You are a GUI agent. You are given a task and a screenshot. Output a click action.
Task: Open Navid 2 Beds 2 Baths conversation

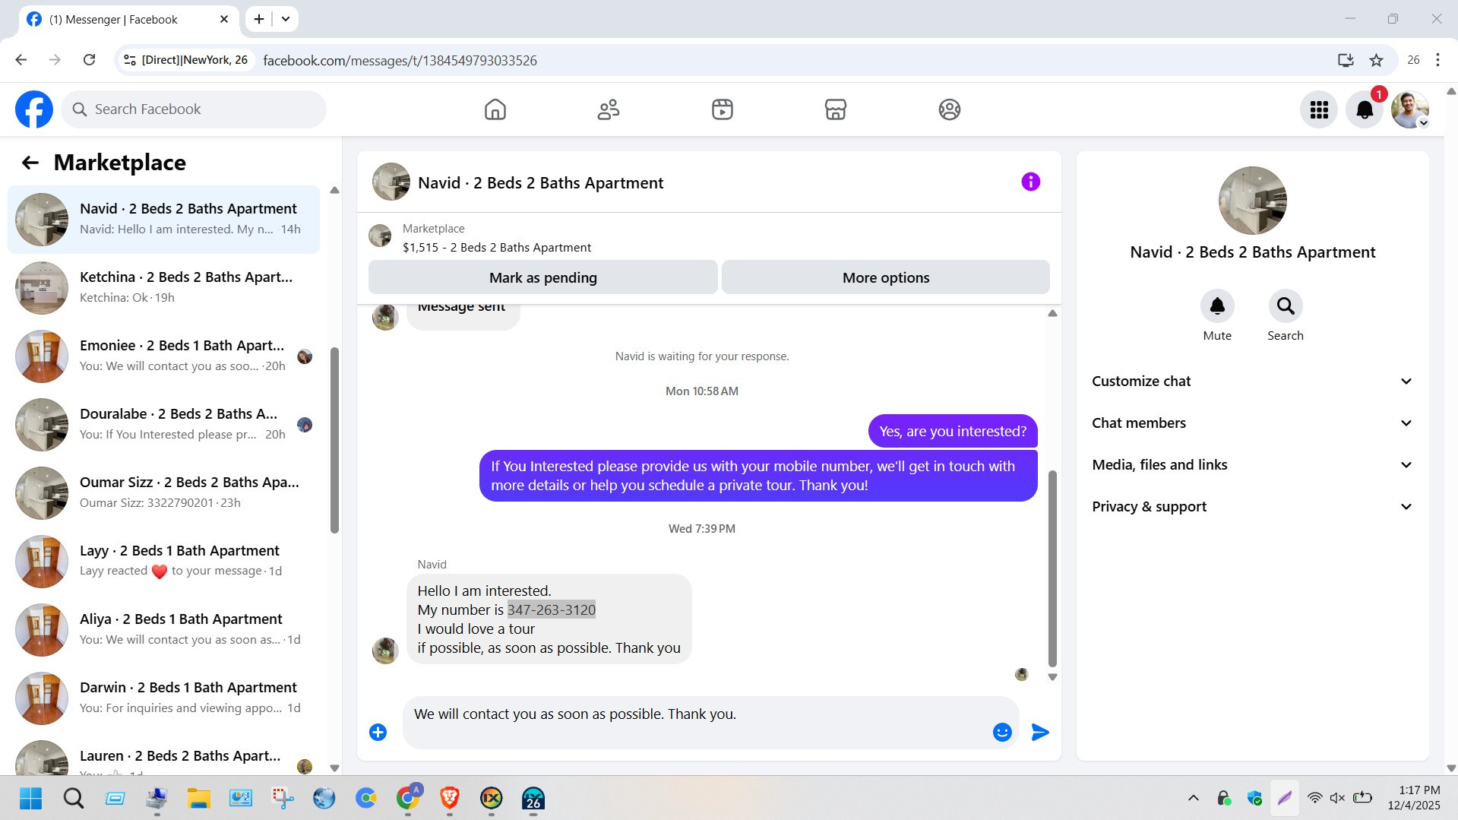point(164,219)
